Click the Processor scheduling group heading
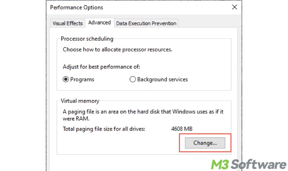This screenshot has height=171, width=288. tap(87, 39)
